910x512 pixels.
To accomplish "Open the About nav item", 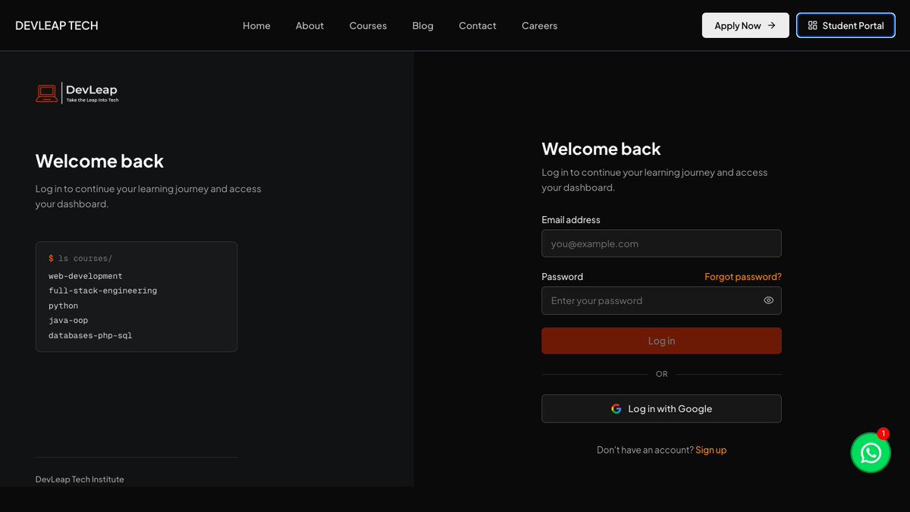I will (309, 26).
